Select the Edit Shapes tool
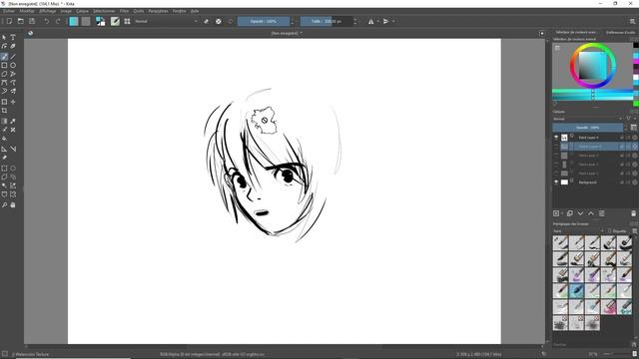 pyautogui.click(x=4, y=47)
